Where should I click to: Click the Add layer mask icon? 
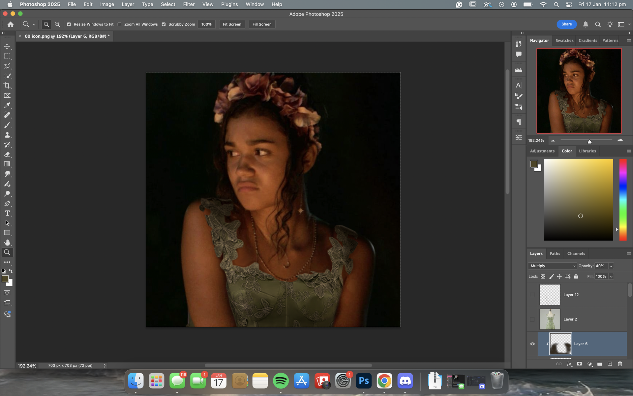click(x=579, y=364)
